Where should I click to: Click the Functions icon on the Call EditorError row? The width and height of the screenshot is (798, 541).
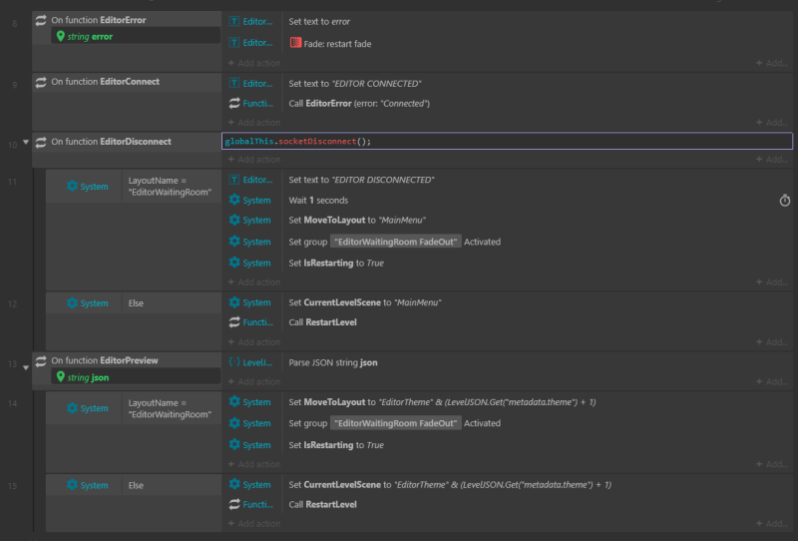[234, 103]
